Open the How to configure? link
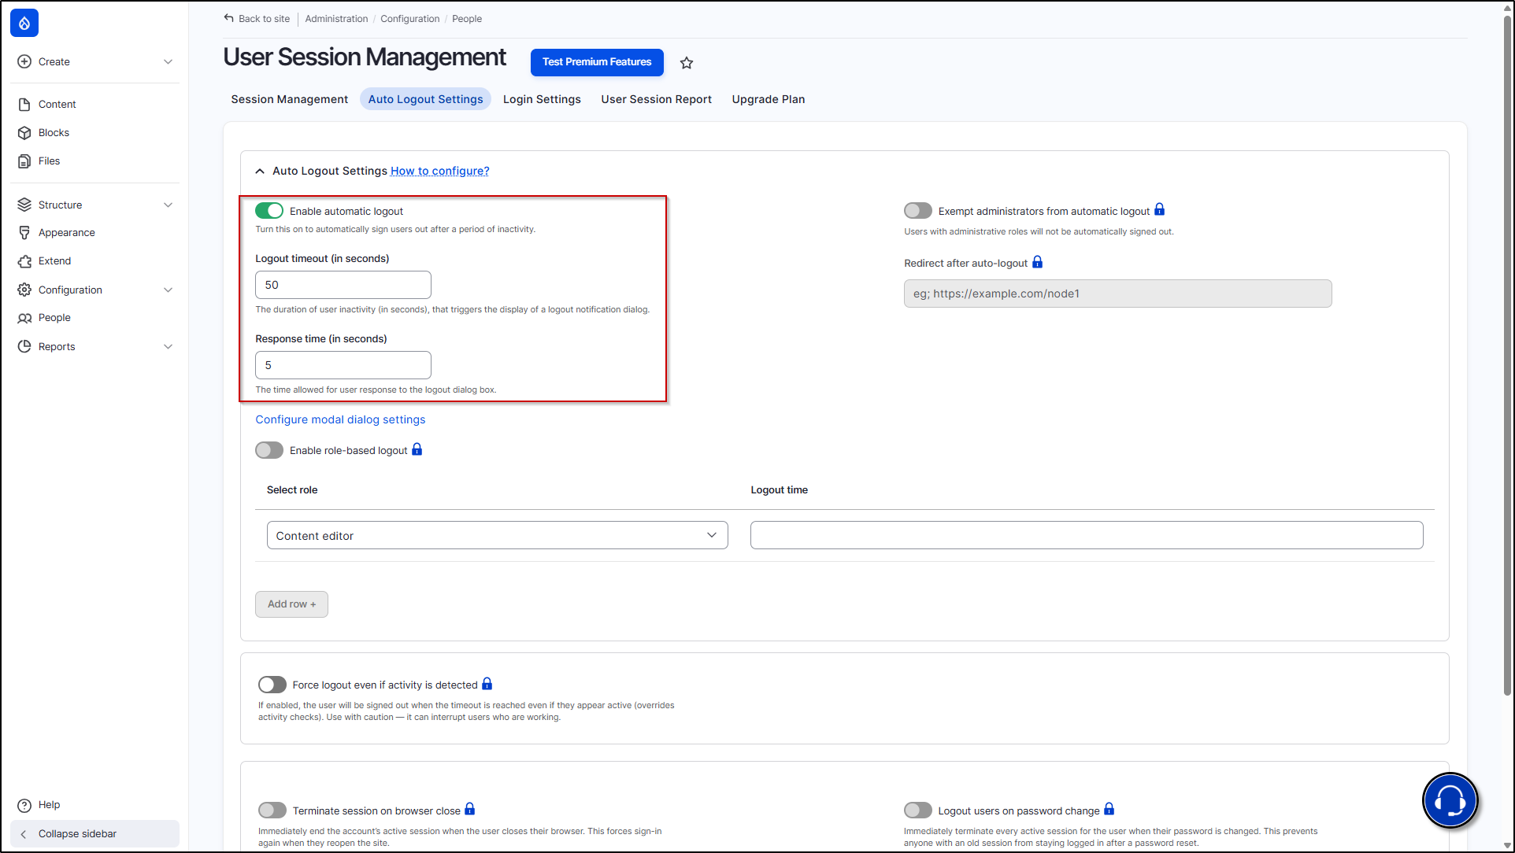The image size is (1515, 853). point(440,171)
